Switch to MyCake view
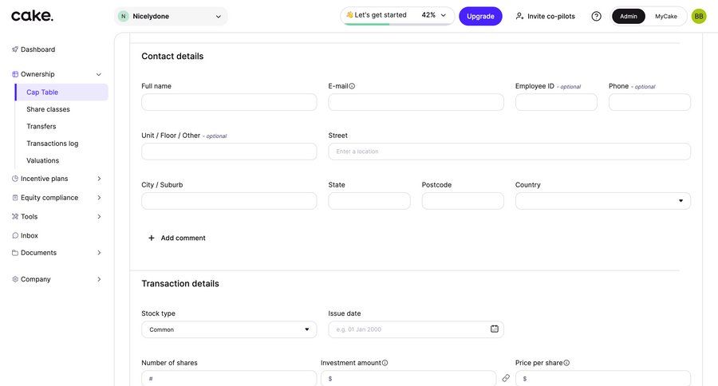The height and width of the screenshot is (386, 718). (666, 16)
